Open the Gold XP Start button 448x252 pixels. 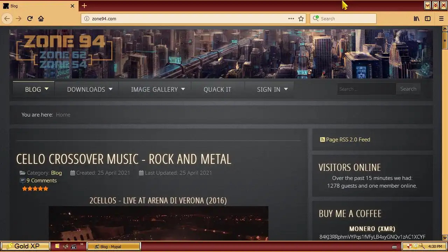tap(25, 246)
